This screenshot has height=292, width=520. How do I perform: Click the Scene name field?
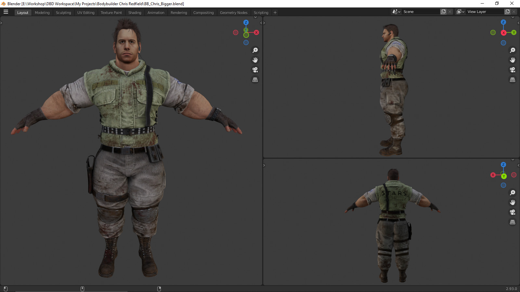(421, 12)
